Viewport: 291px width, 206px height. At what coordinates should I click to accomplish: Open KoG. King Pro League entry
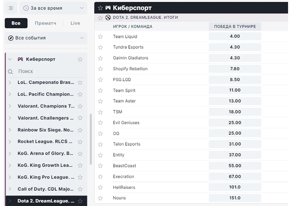[x=46, y=177]
